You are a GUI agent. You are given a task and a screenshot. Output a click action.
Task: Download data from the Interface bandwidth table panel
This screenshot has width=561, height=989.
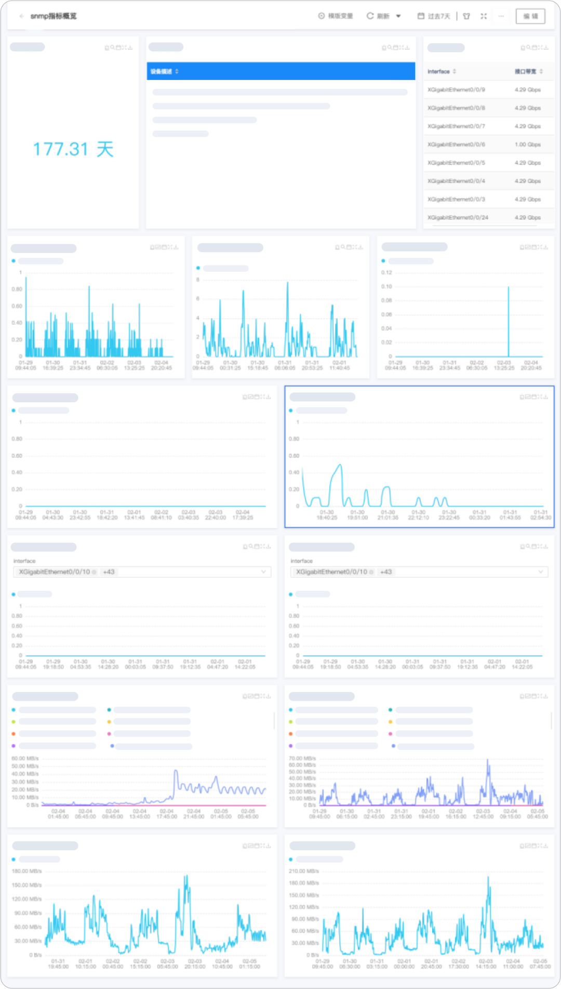(546, 47)
